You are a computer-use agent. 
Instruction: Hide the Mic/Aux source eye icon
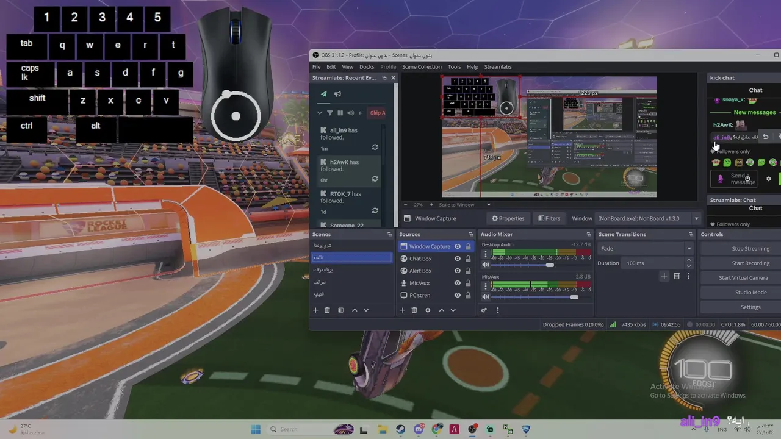[x=458, y=283]
